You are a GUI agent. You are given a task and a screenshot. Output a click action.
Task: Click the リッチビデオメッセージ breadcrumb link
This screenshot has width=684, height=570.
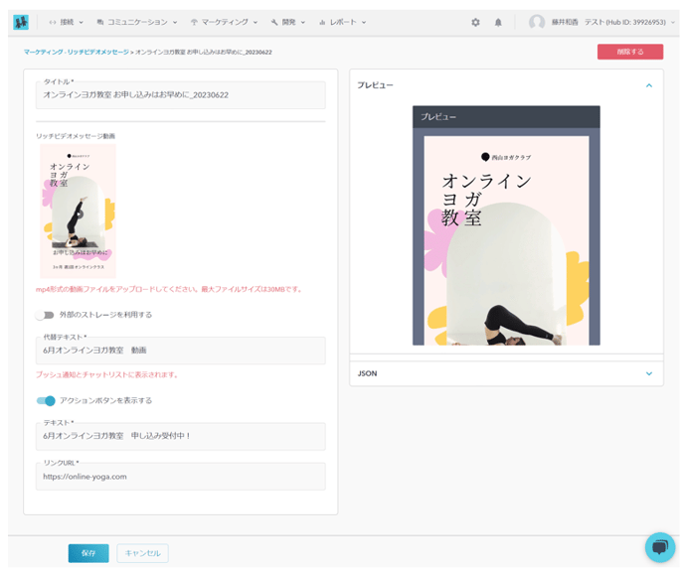98,52
